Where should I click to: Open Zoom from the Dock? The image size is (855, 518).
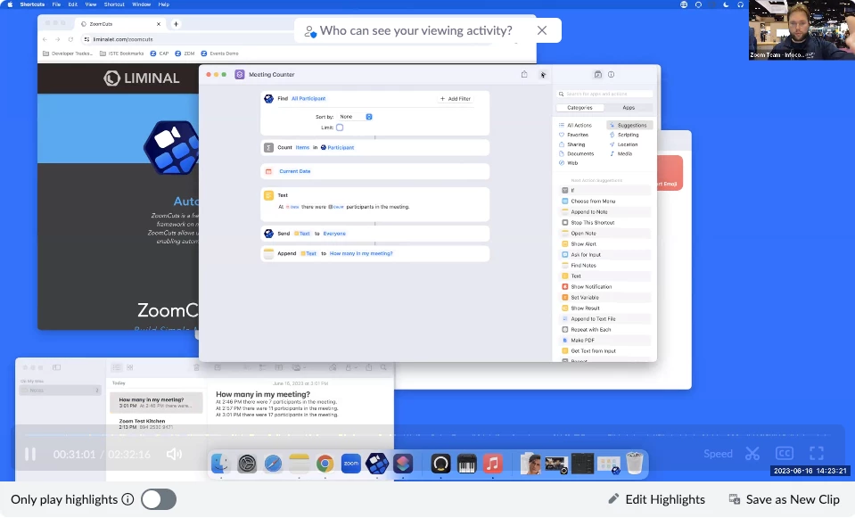coord(351,464)
